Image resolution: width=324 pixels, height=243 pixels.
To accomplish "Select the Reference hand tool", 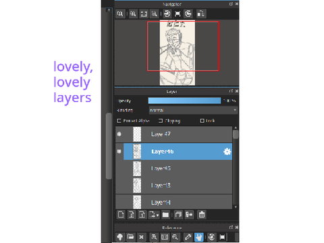I will click(199, 237).
